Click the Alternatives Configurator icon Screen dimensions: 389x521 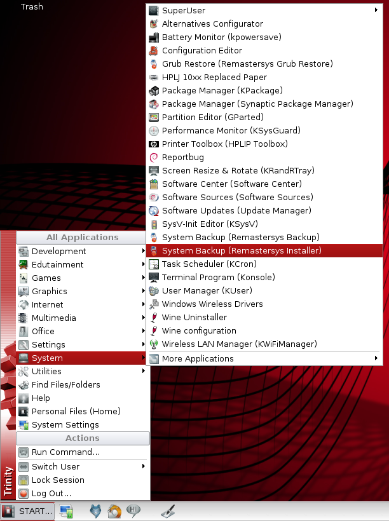[154, 24]
